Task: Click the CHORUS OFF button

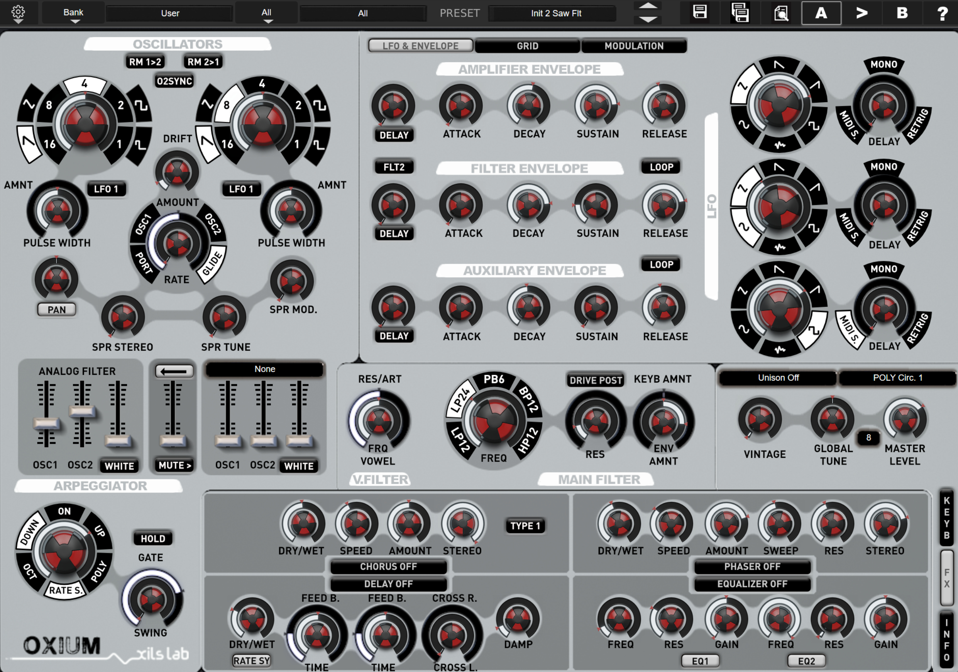Action: pos(388,567)
